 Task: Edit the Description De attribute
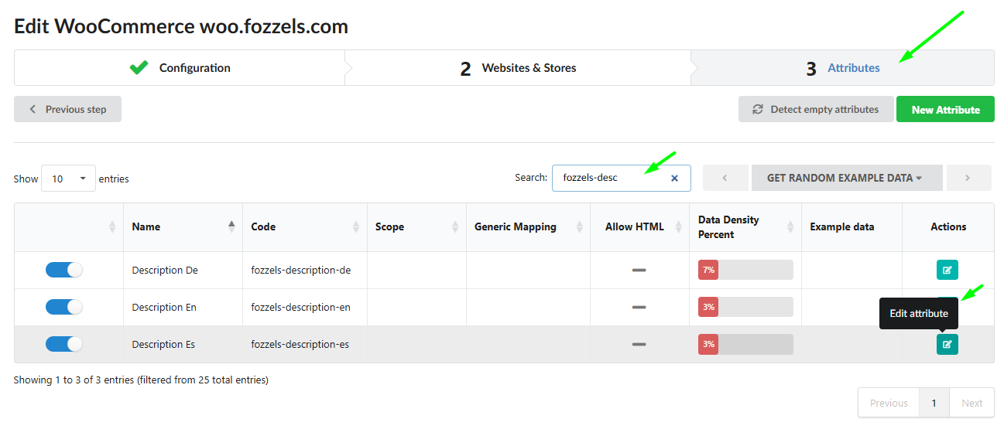click(947, 270)
